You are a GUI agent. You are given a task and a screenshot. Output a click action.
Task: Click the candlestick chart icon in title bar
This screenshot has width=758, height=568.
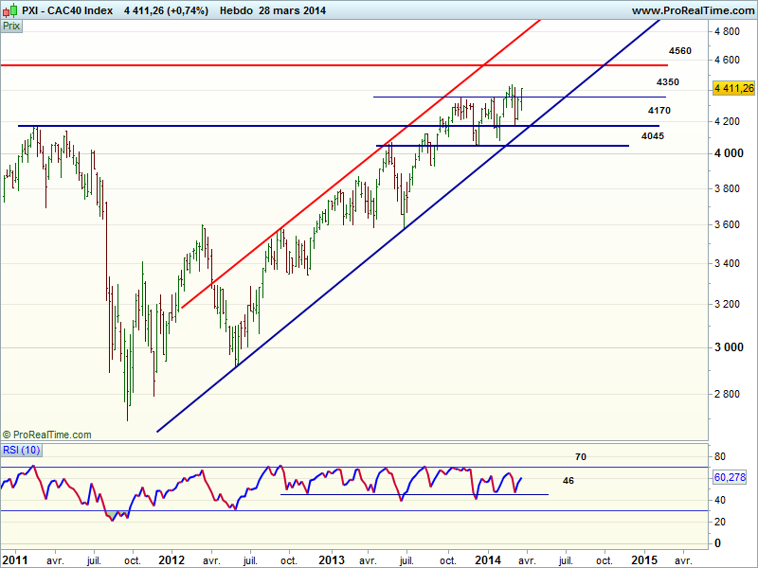10,9
